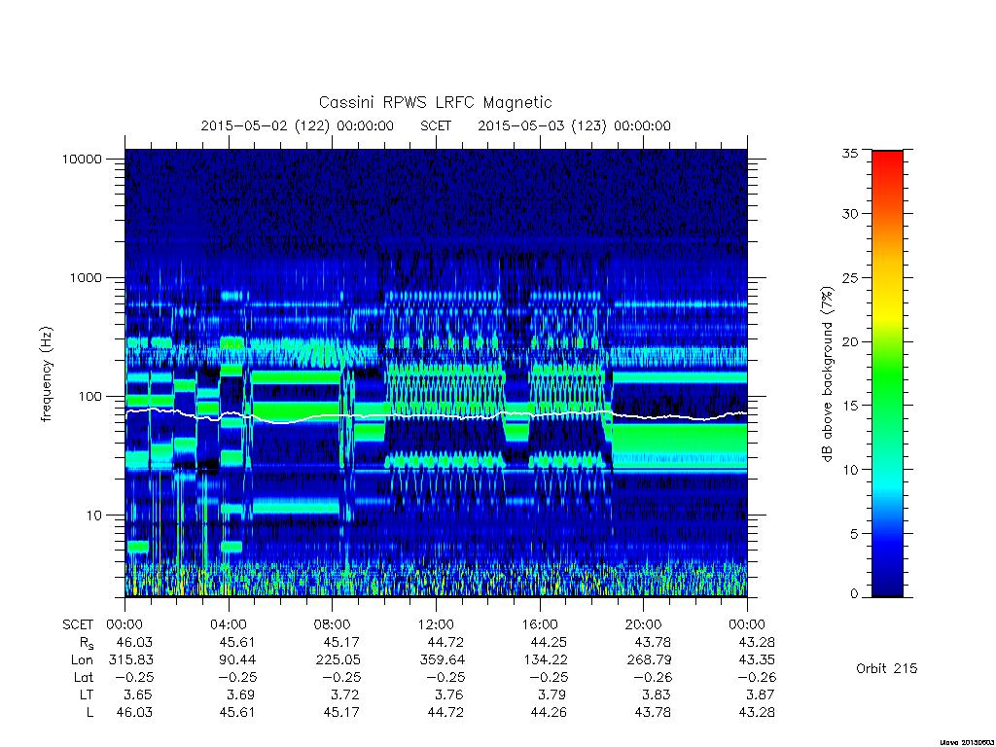Viewport: 996px width, 747px height.
Task: Click the 'LT' row label
Action: click(x=87, y=694)
